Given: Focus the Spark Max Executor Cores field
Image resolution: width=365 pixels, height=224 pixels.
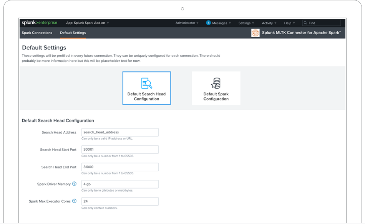Looking at the screenshot, I should [x=120, y=201].
